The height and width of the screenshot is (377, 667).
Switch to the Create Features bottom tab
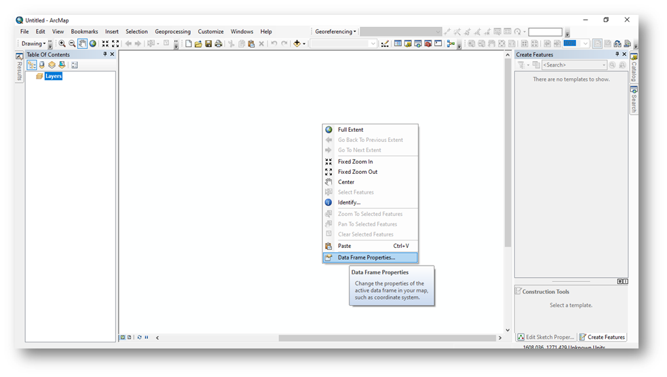pos(602,337)
